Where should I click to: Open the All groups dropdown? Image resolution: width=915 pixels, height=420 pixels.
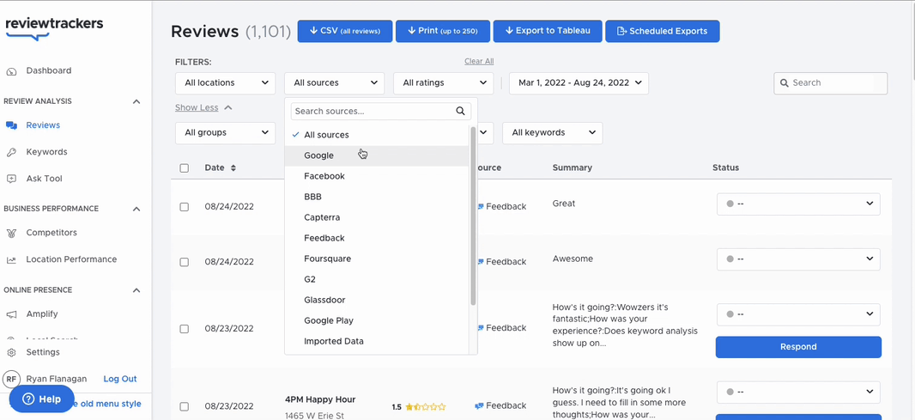(225, 132)
